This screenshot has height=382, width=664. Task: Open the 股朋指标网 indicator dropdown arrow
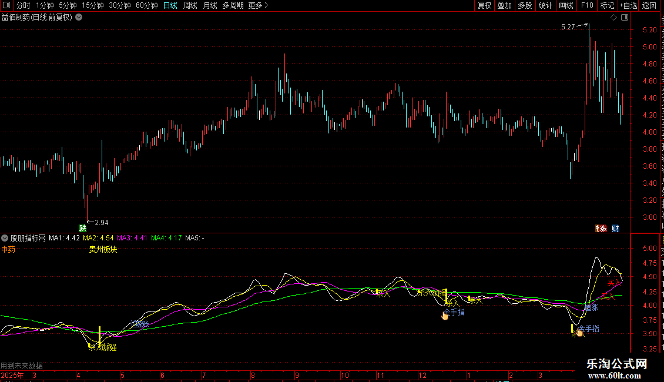(5, 238)
